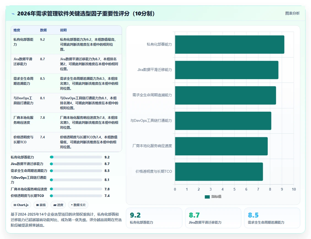This screenshot has height=239, width=311.
Task: Click the 厂商本地化服务响应速度 chart bar
Action: 221,146
